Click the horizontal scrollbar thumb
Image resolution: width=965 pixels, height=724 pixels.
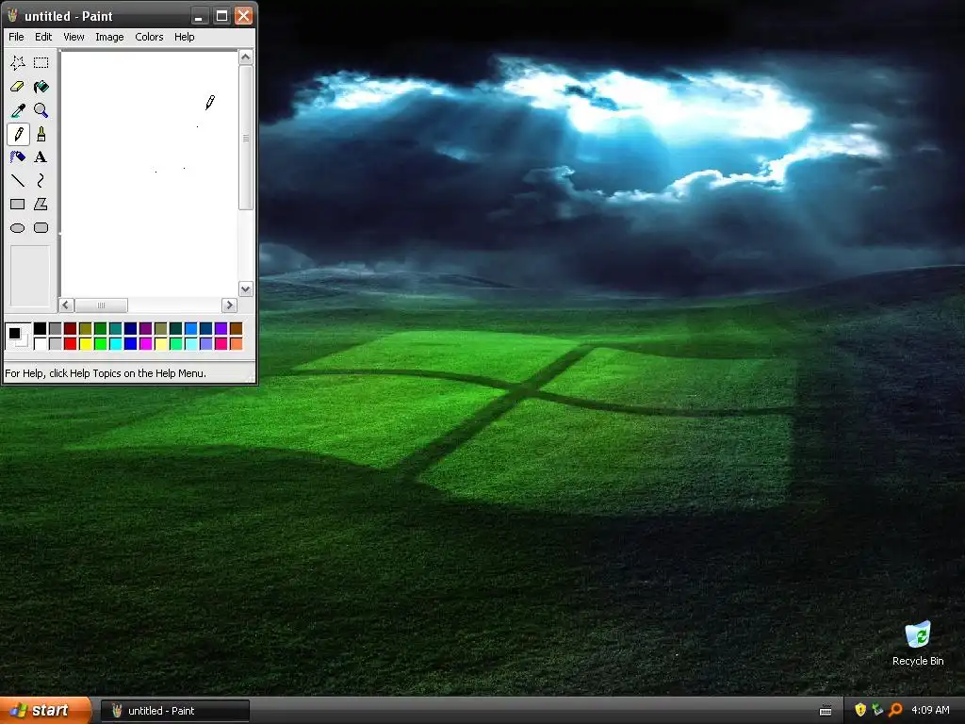(101, 304)
